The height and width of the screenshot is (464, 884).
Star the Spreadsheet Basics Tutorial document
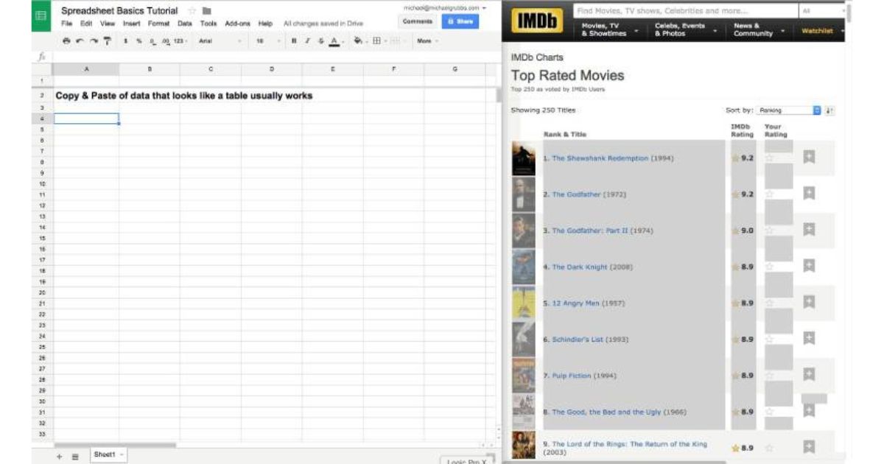[192, 10]
